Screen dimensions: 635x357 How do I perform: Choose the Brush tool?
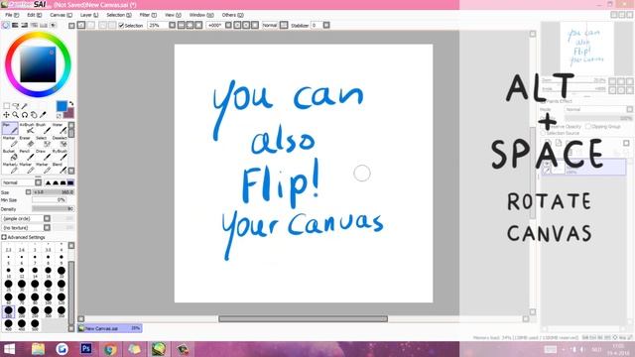[44, 128]
